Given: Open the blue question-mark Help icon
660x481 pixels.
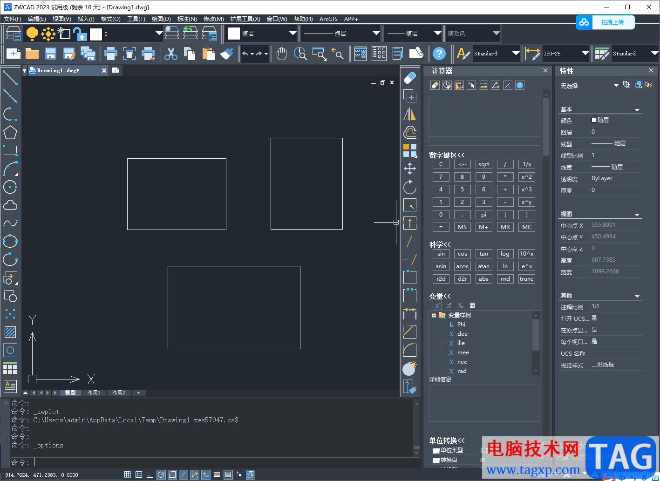Looking at the screenshot, I should [439, 54].
